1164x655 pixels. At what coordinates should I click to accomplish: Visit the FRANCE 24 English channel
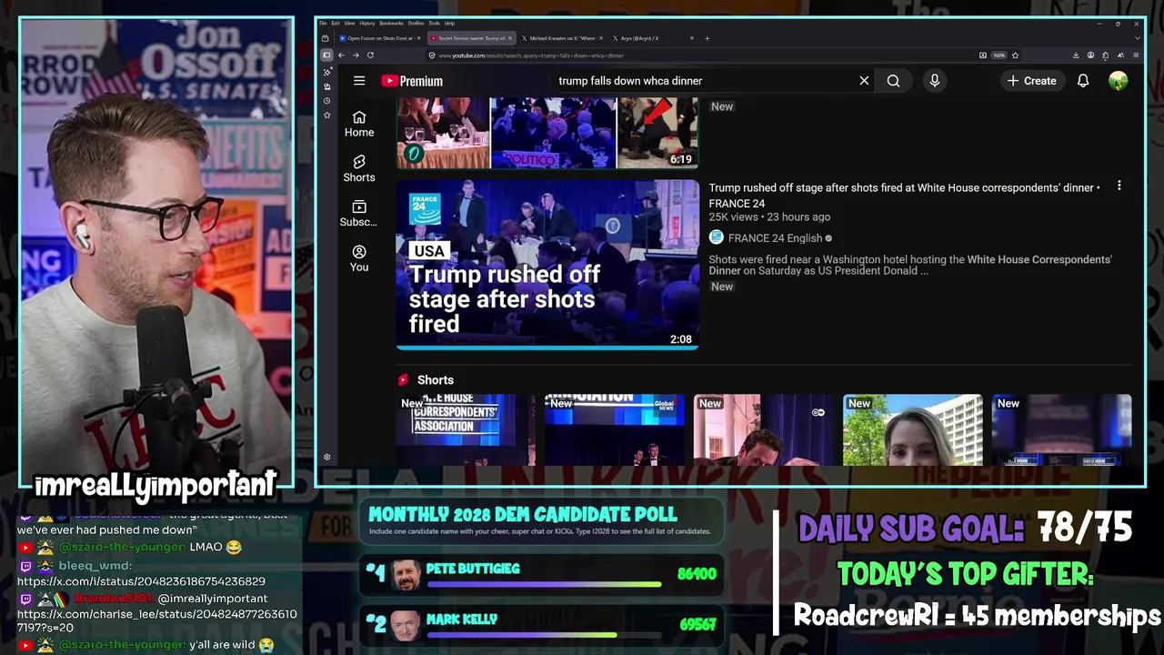point(775,238)
